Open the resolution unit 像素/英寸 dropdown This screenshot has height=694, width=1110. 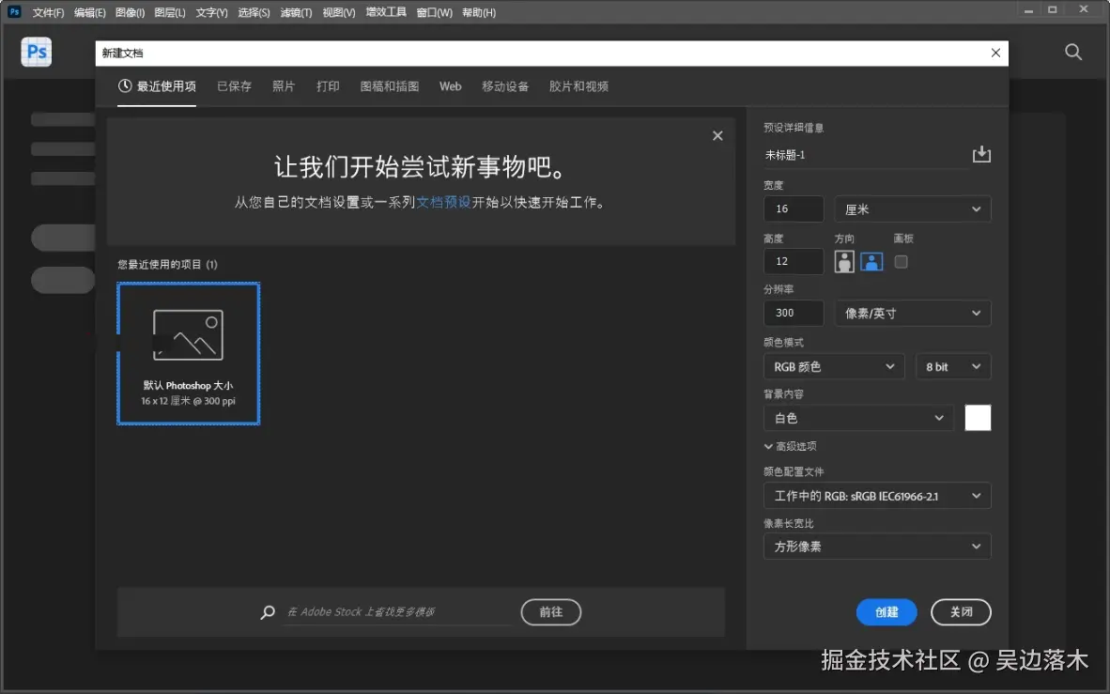point(913,313)
